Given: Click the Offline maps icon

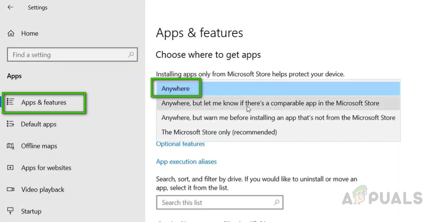Looking at the screenshot, I should click(11, 146).
